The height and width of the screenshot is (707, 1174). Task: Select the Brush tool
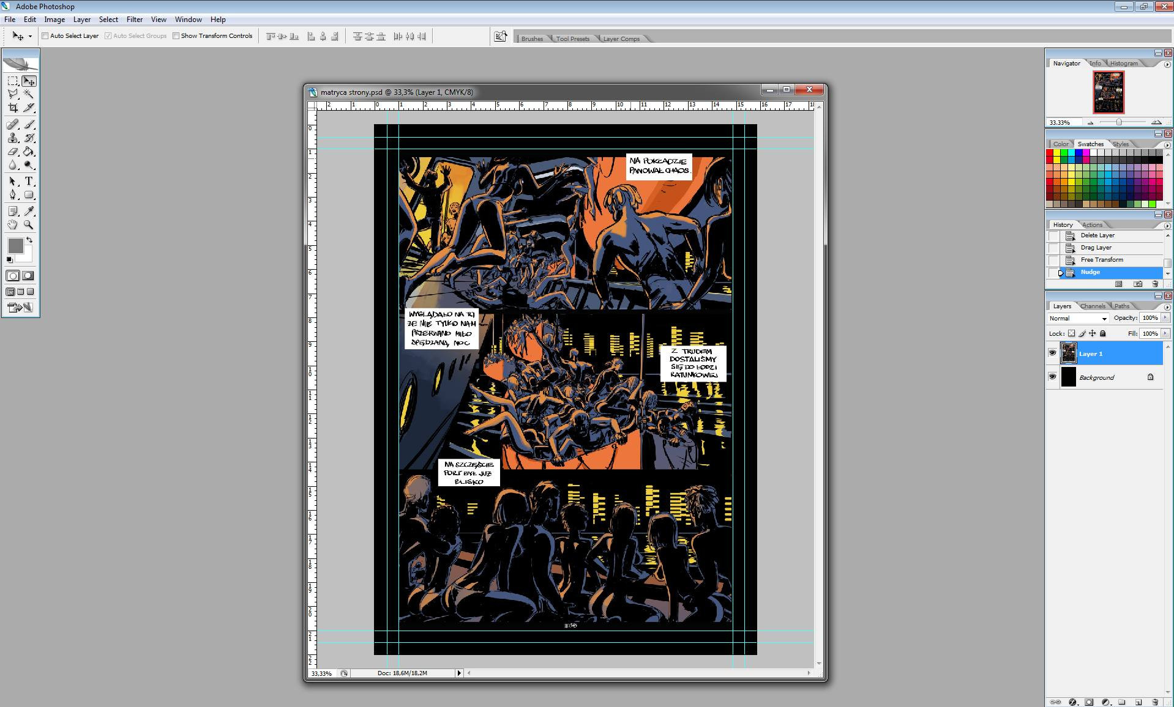pyautogui.click(x=28, y=124)
